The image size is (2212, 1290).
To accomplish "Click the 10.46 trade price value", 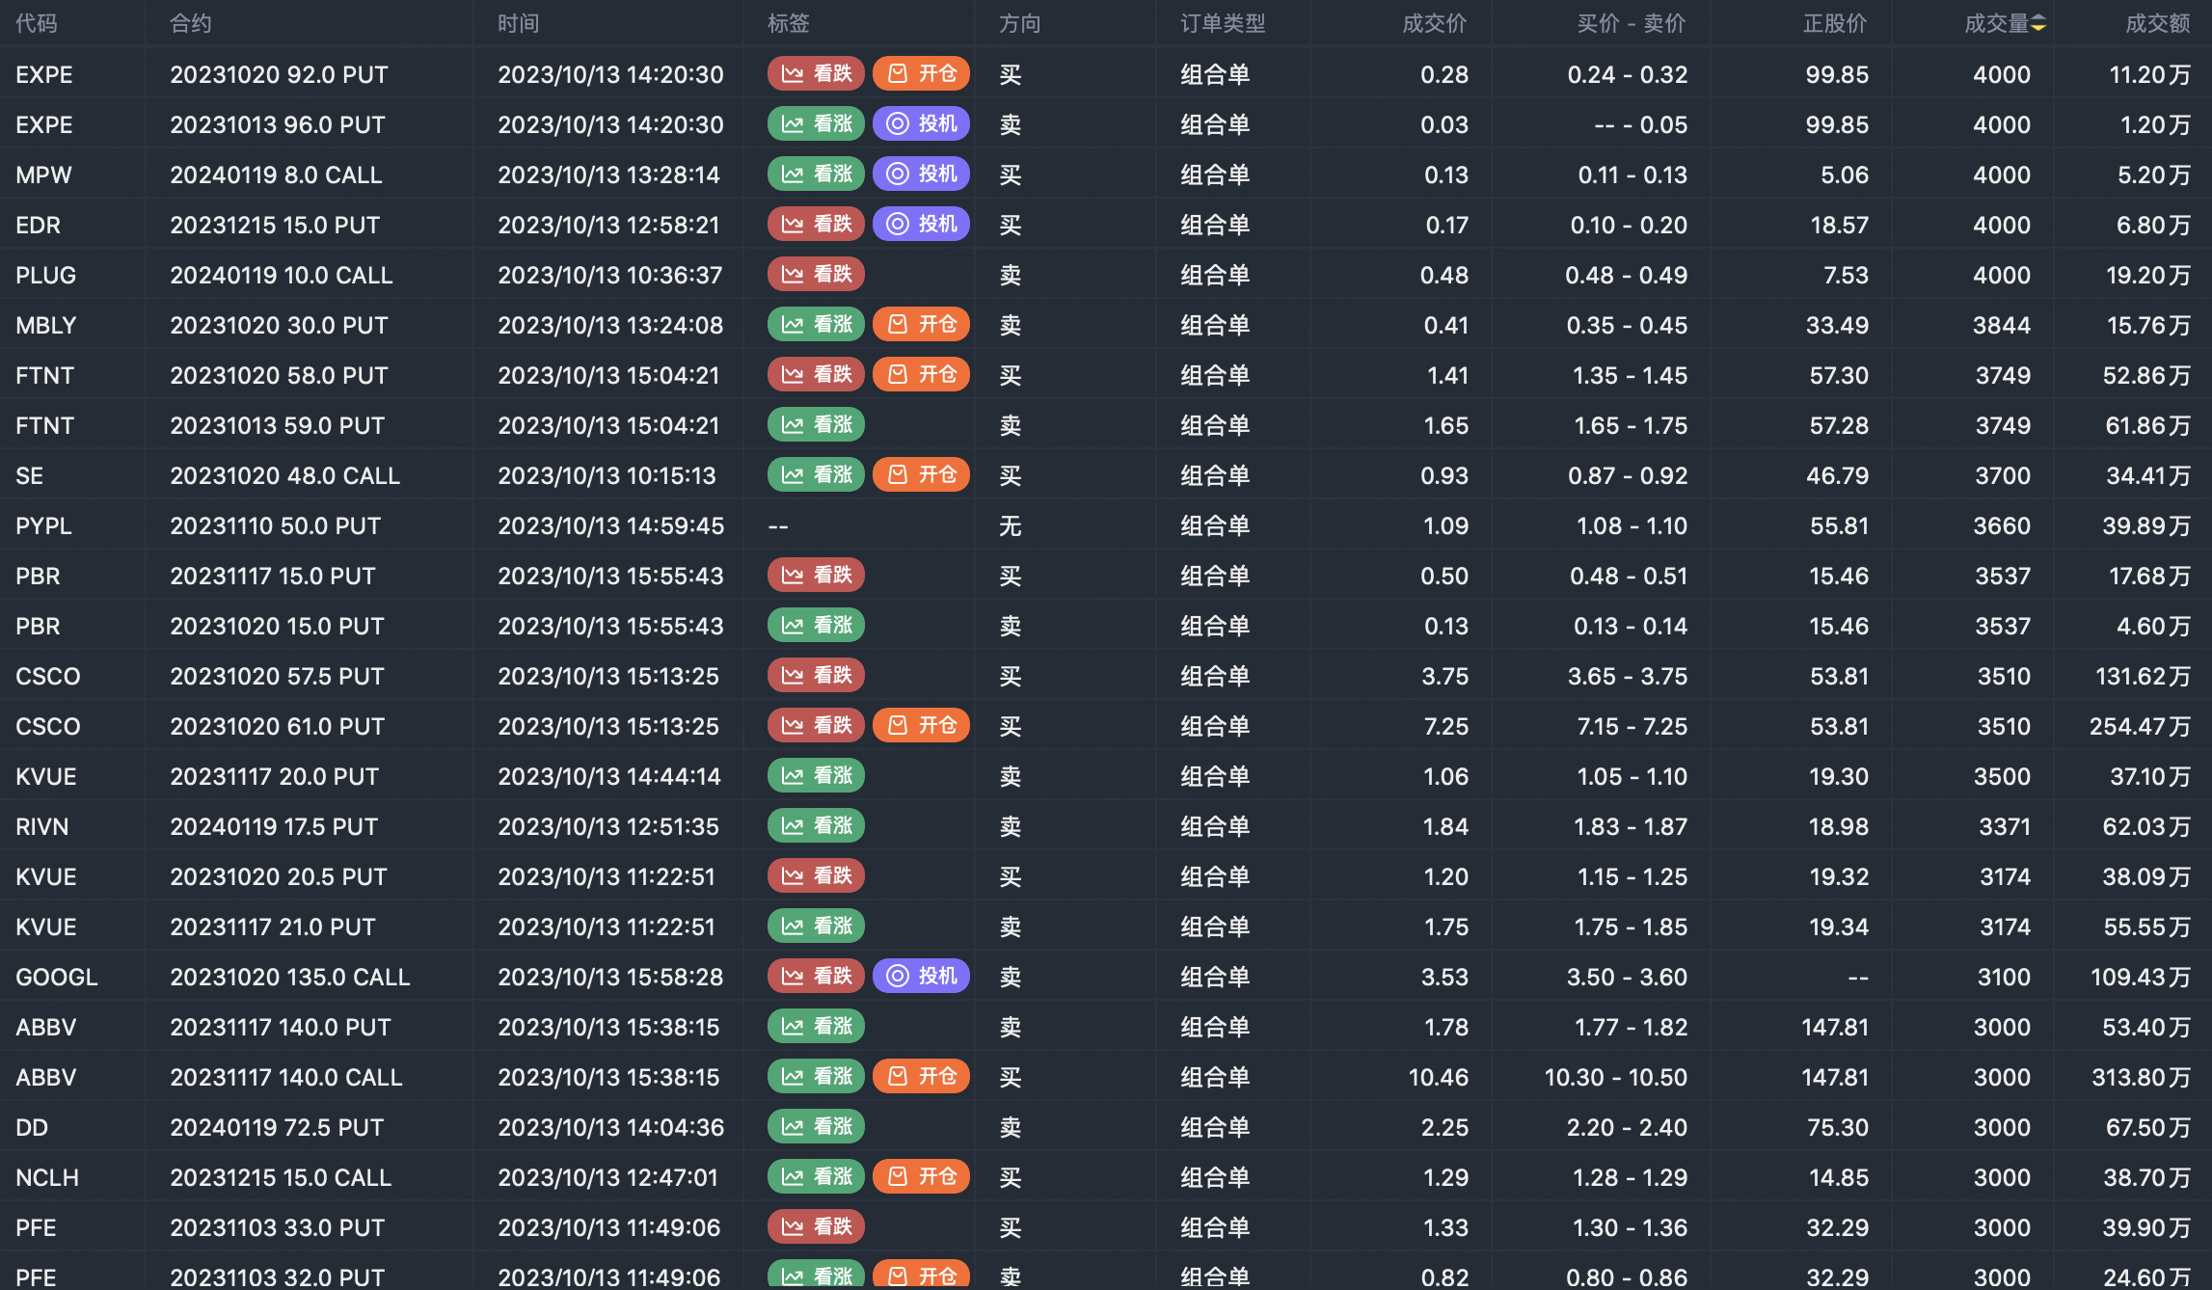I will point(1439,1077).
